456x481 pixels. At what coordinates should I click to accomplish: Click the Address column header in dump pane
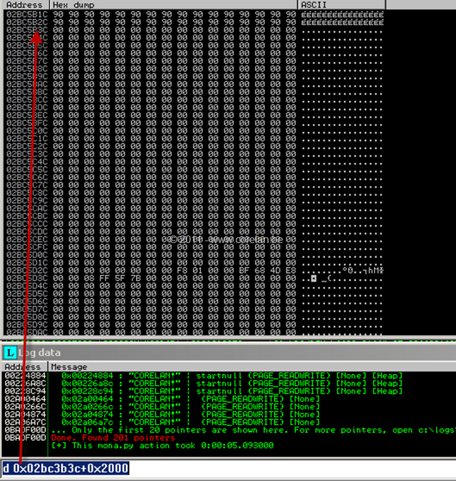24,4
